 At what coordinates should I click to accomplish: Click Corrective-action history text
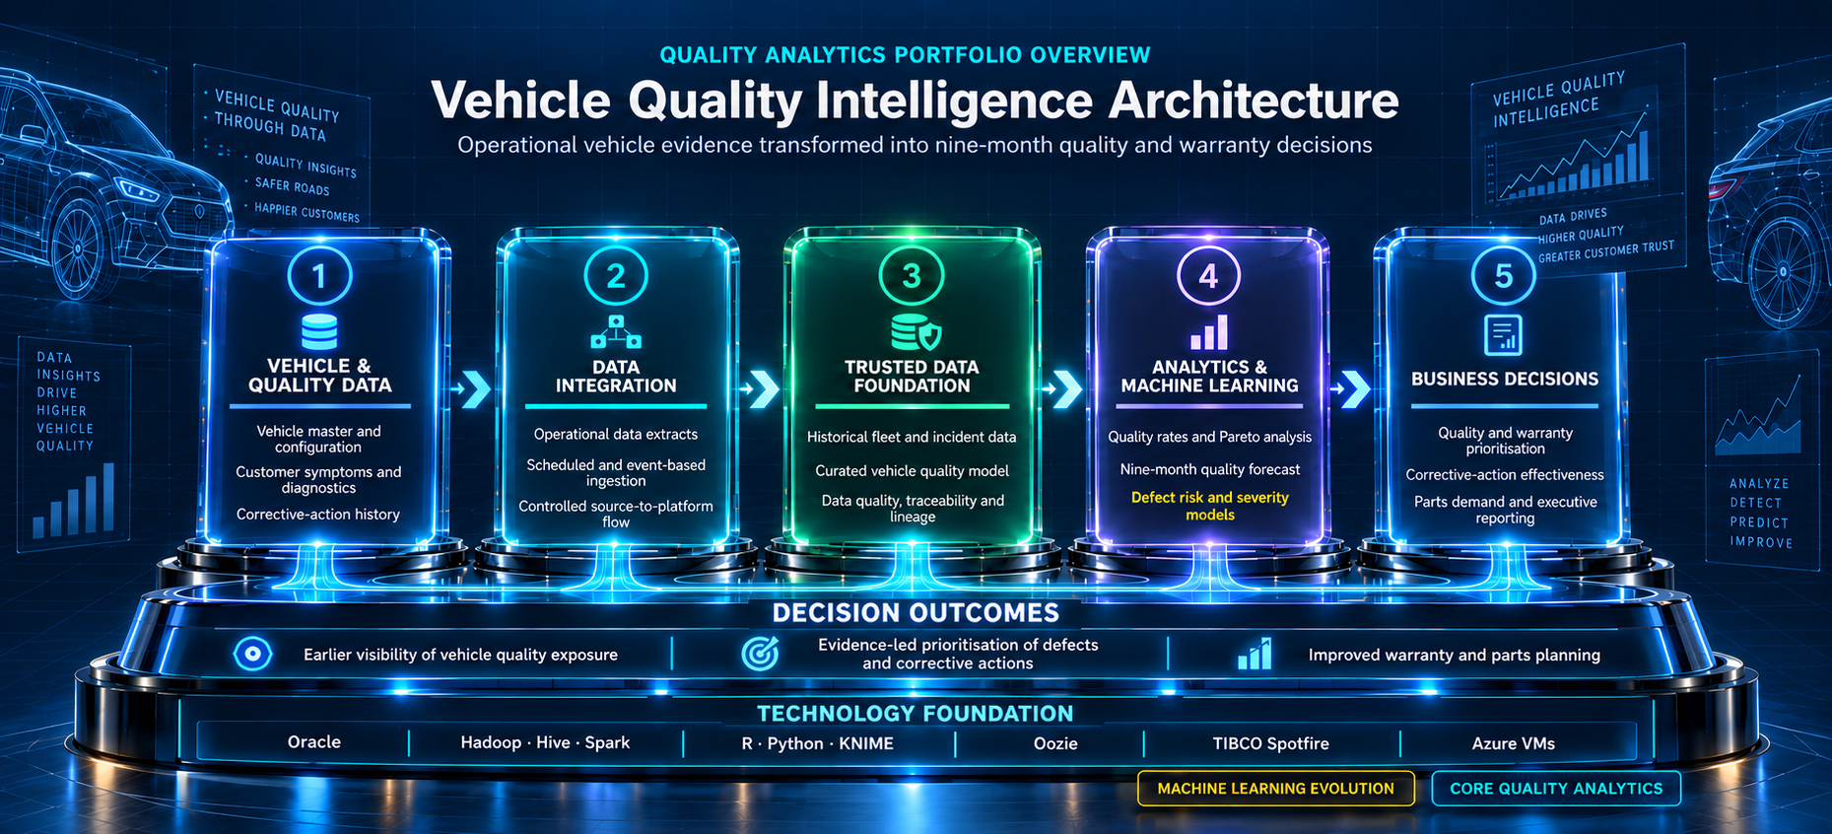(318, 514)
